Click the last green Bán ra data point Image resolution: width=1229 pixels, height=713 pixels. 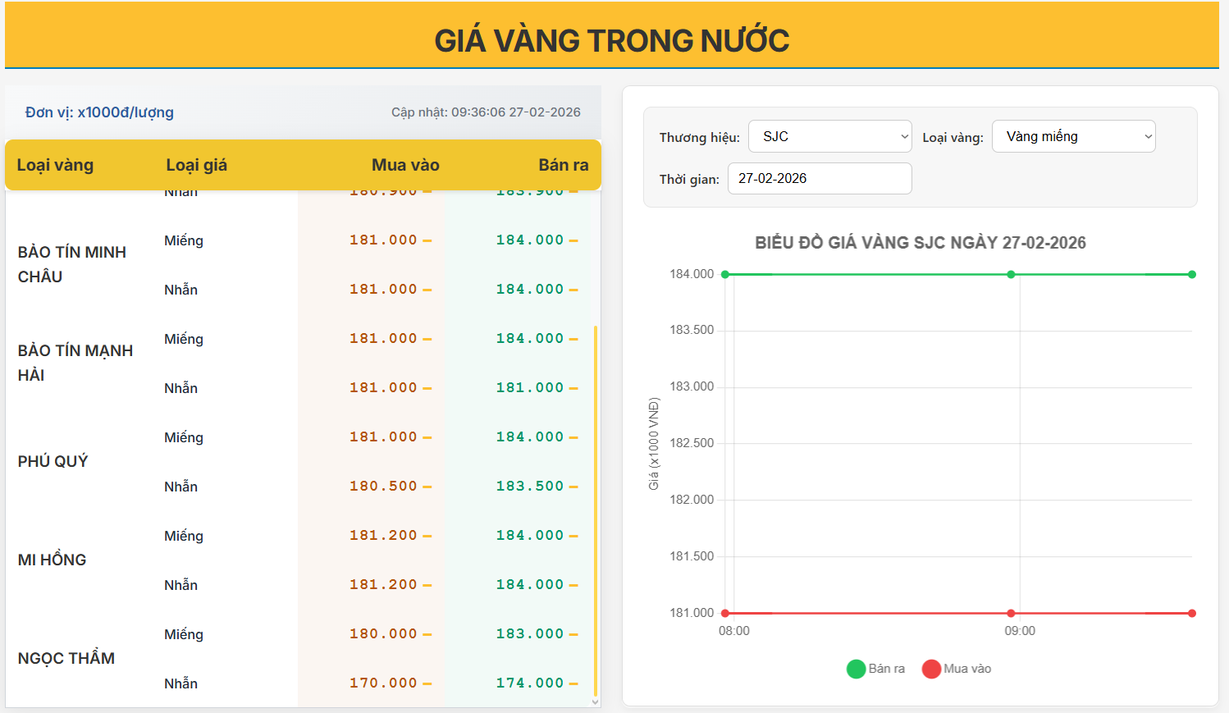pos(1192,274)
